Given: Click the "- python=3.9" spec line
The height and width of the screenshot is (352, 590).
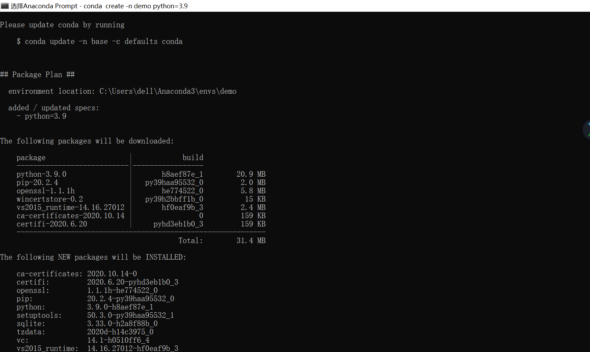Looking at the screenshot, I should (42, 116).
